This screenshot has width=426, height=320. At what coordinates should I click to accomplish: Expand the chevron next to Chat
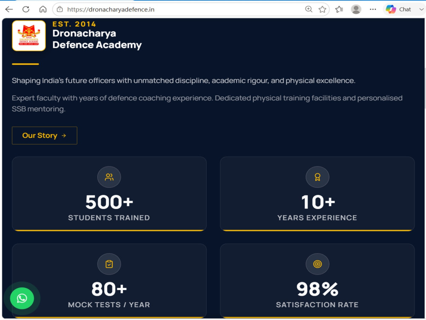(421, 9)
